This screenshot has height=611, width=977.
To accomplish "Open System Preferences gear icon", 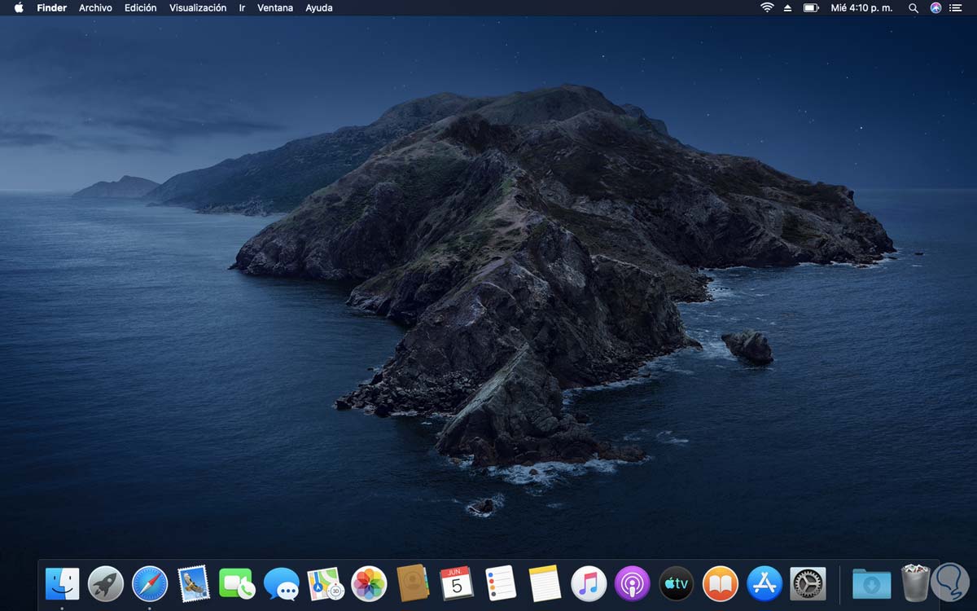I will click(808, 584).
